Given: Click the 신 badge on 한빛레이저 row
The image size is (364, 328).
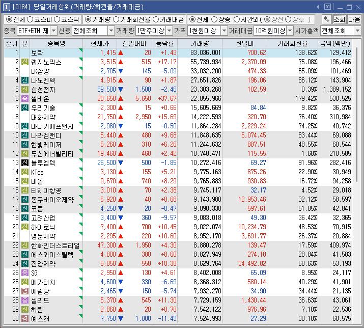Looking at the screenshot, I should click(x=25, y=145).
